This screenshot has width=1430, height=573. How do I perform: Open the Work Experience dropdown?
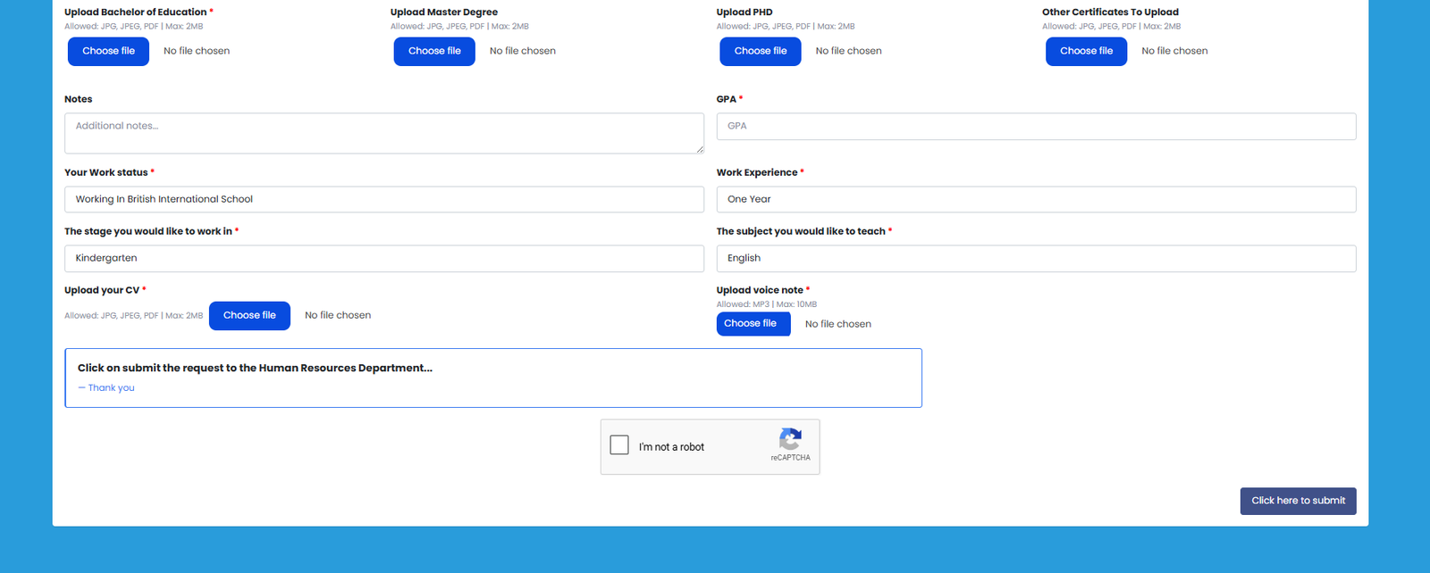tap(1035, 199)
